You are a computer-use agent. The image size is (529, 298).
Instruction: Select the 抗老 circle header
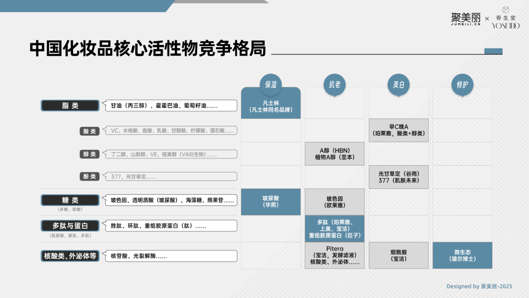(335, 84)
